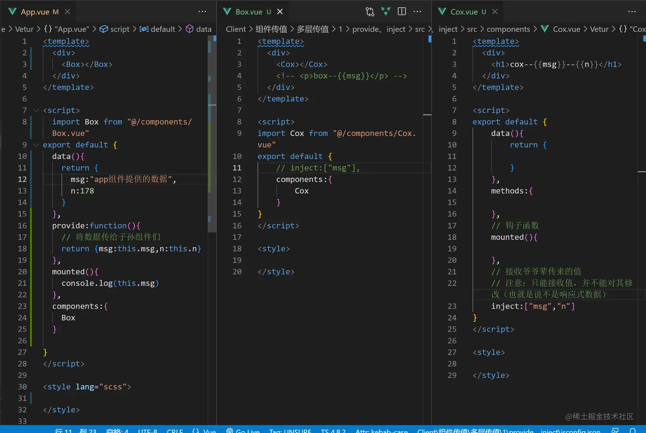This screenshot has width=646, height=433.
Task: Open the 'script' breadcrumb dropdown in App.vue
Action: coord(119,29)
